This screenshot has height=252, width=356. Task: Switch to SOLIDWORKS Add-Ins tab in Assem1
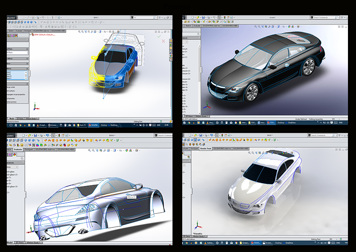211,26
